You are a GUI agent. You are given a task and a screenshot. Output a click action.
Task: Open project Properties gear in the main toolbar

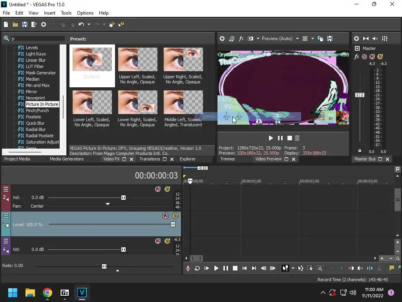pyautogui.click(x=44, y=24)
